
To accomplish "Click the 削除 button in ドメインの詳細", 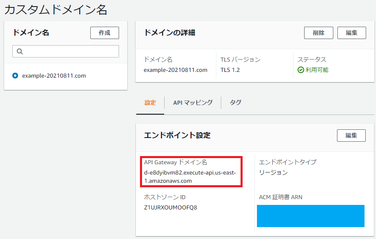I will pos(319,33).
